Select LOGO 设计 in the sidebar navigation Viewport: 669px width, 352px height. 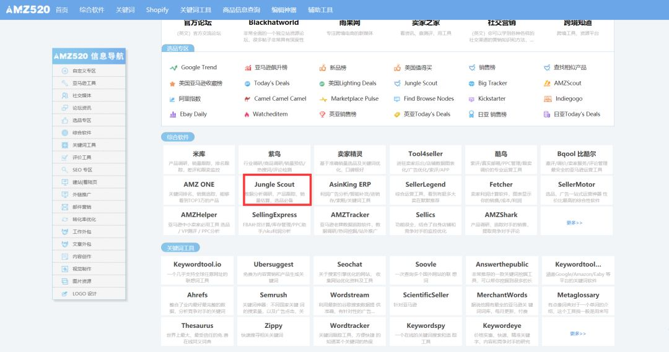[85, 293]
